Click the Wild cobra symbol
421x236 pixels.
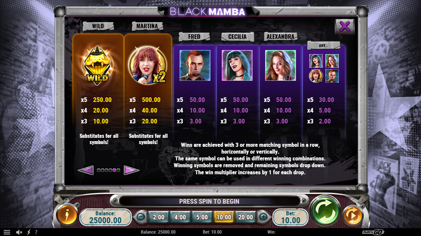coord(96,68)
